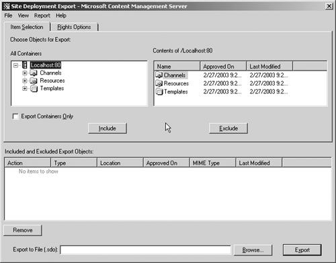
Task: Open the Help menu
Action: pyautogui.click(x=61, y=15)
